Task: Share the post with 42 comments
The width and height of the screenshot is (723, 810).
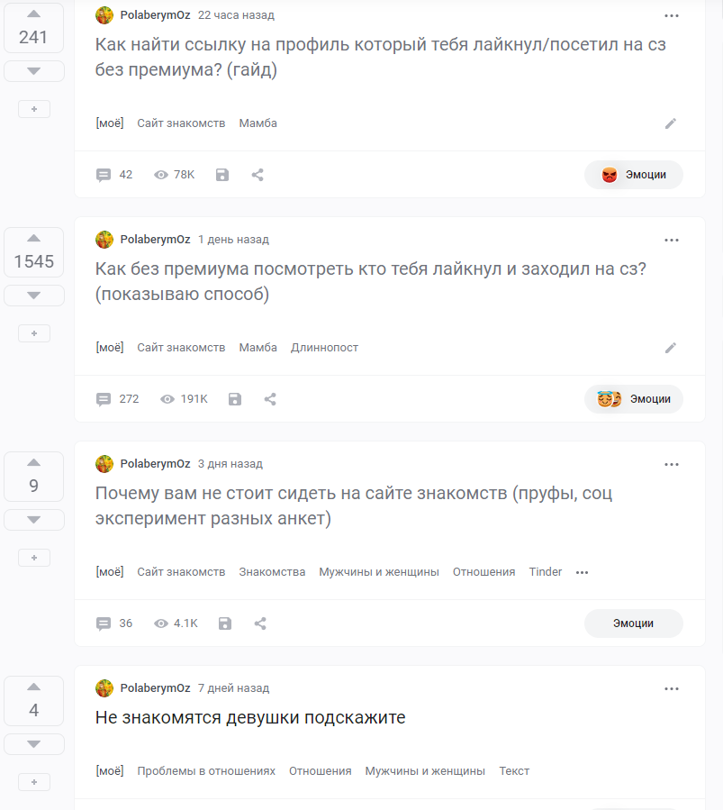Action: (258, 175)
